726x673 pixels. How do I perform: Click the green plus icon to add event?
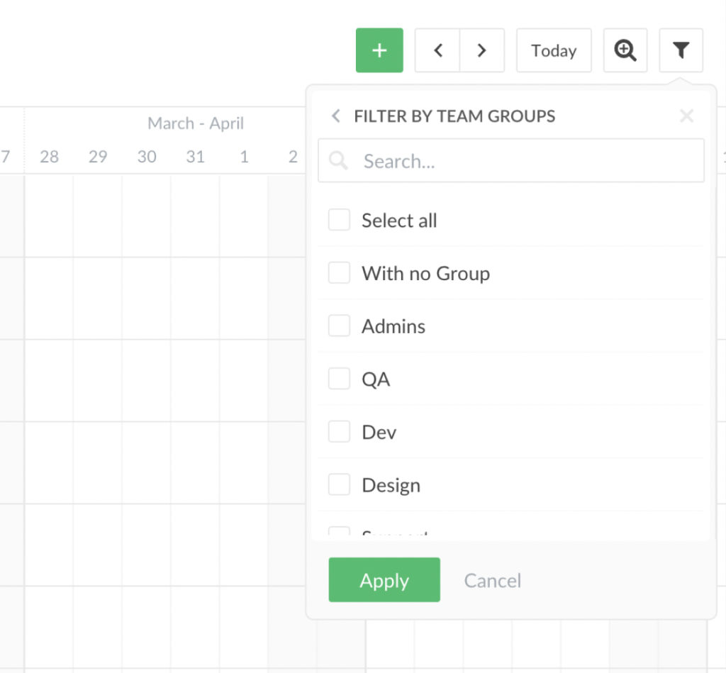[x=379, y=50]
